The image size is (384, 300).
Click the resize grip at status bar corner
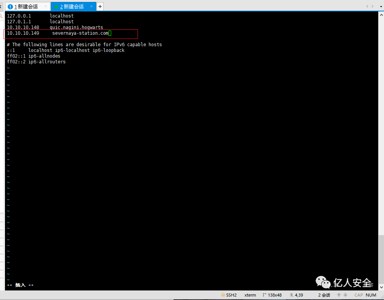382,297
